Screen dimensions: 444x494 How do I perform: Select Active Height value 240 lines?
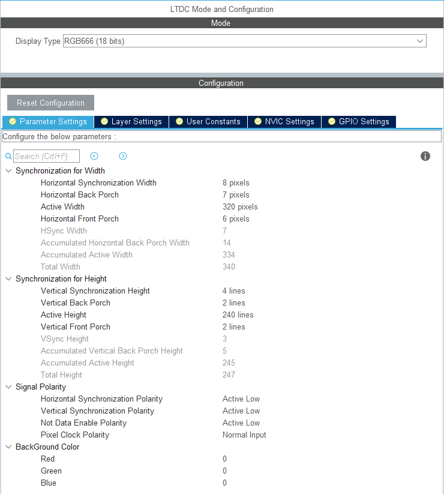(x=238, y=315)
